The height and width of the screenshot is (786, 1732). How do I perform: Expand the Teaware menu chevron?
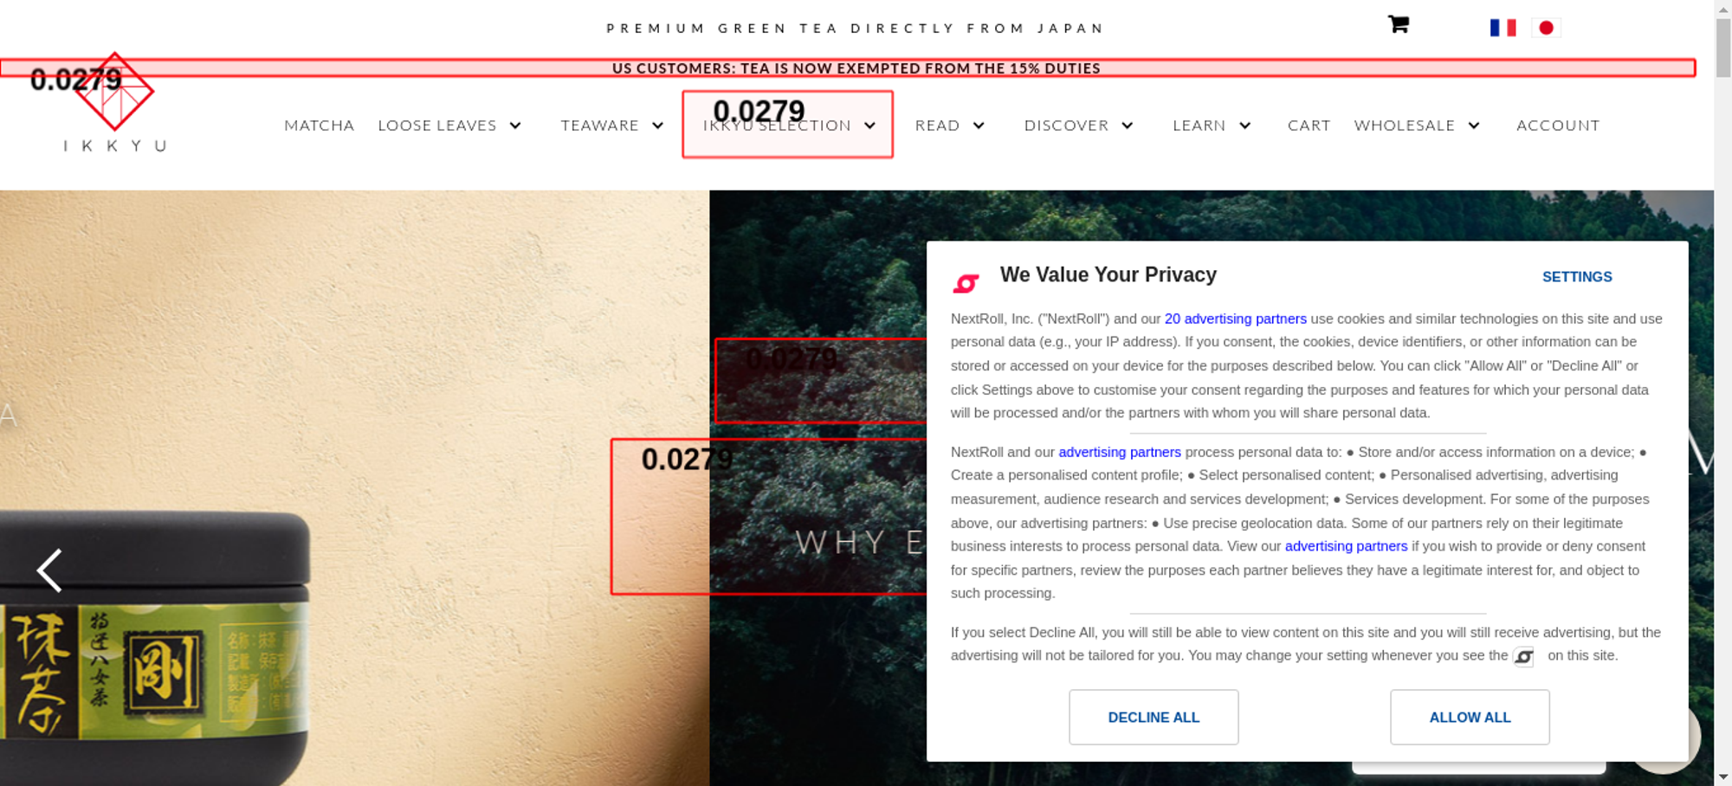coord(658,126)
